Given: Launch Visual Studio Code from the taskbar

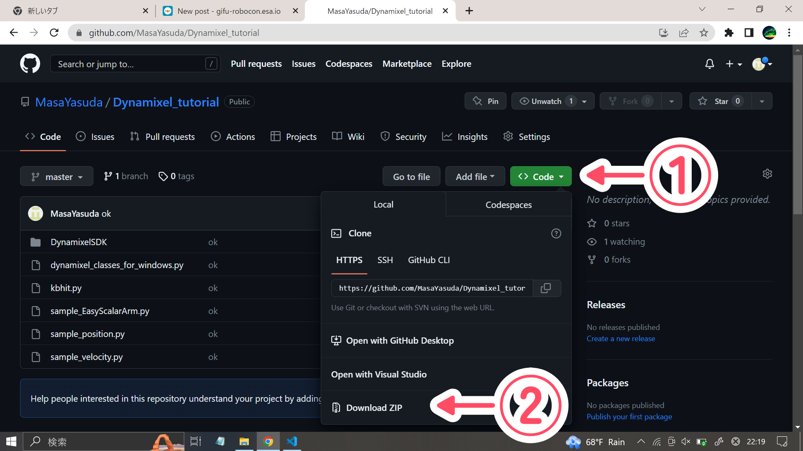Looking at the screenshot, I should (292, 441).
